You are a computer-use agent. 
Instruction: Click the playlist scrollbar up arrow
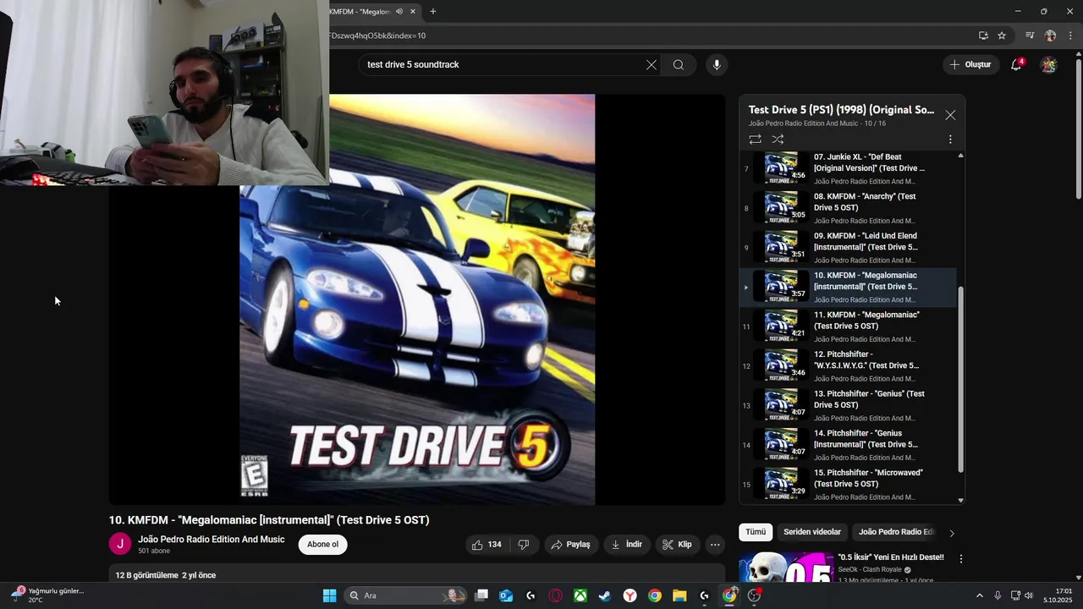click(x=960, y=156)
